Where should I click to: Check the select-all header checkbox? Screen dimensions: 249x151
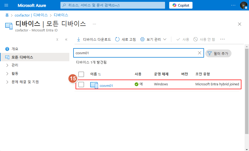81,74
